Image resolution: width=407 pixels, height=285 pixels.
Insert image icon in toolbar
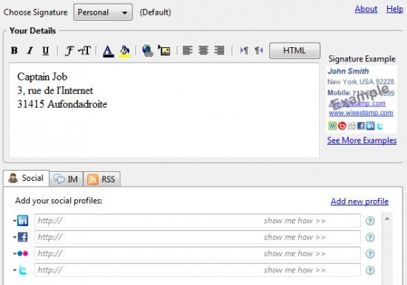click(x=164, y=50)
